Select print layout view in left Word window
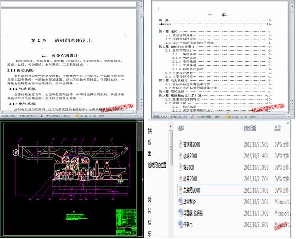 (77, 115)
